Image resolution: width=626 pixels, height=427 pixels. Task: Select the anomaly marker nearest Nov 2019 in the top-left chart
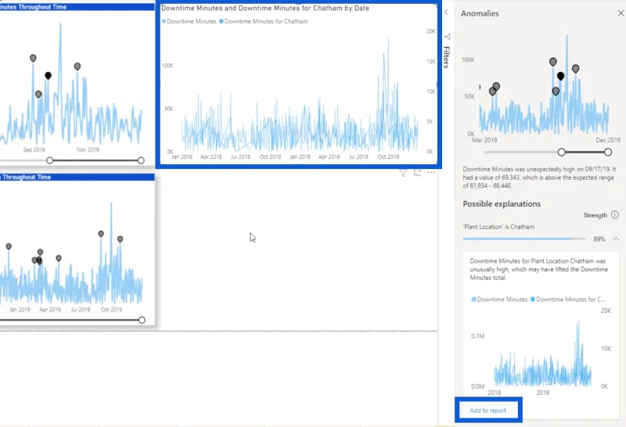pos(77,66)
